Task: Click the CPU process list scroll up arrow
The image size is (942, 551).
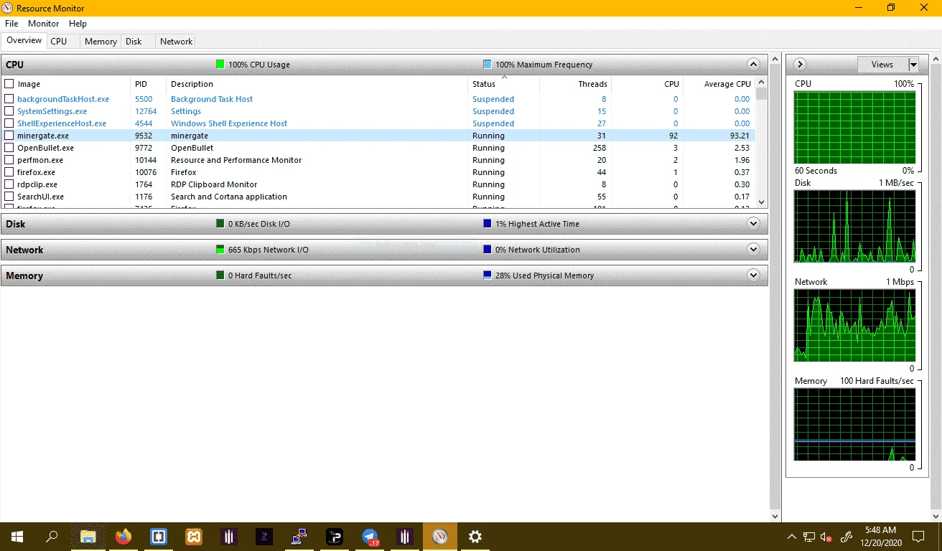Action: 762,82
